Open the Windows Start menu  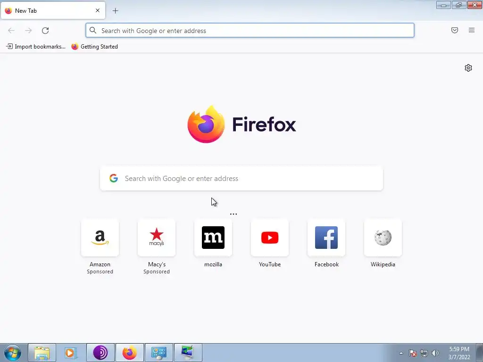point(13,353)
